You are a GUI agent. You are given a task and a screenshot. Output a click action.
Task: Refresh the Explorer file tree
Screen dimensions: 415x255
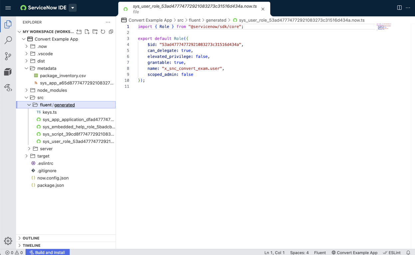click(103, 32)
